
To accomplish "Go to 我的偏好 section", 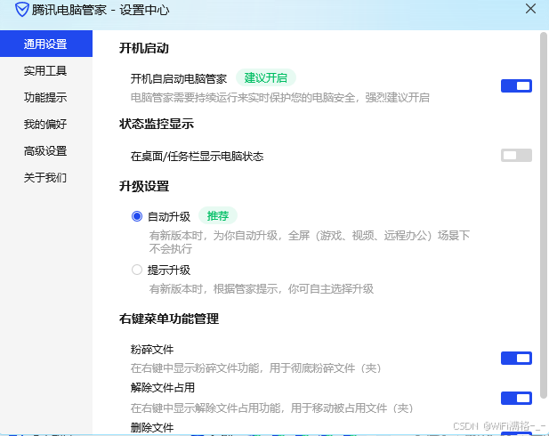I will (45, 124).
